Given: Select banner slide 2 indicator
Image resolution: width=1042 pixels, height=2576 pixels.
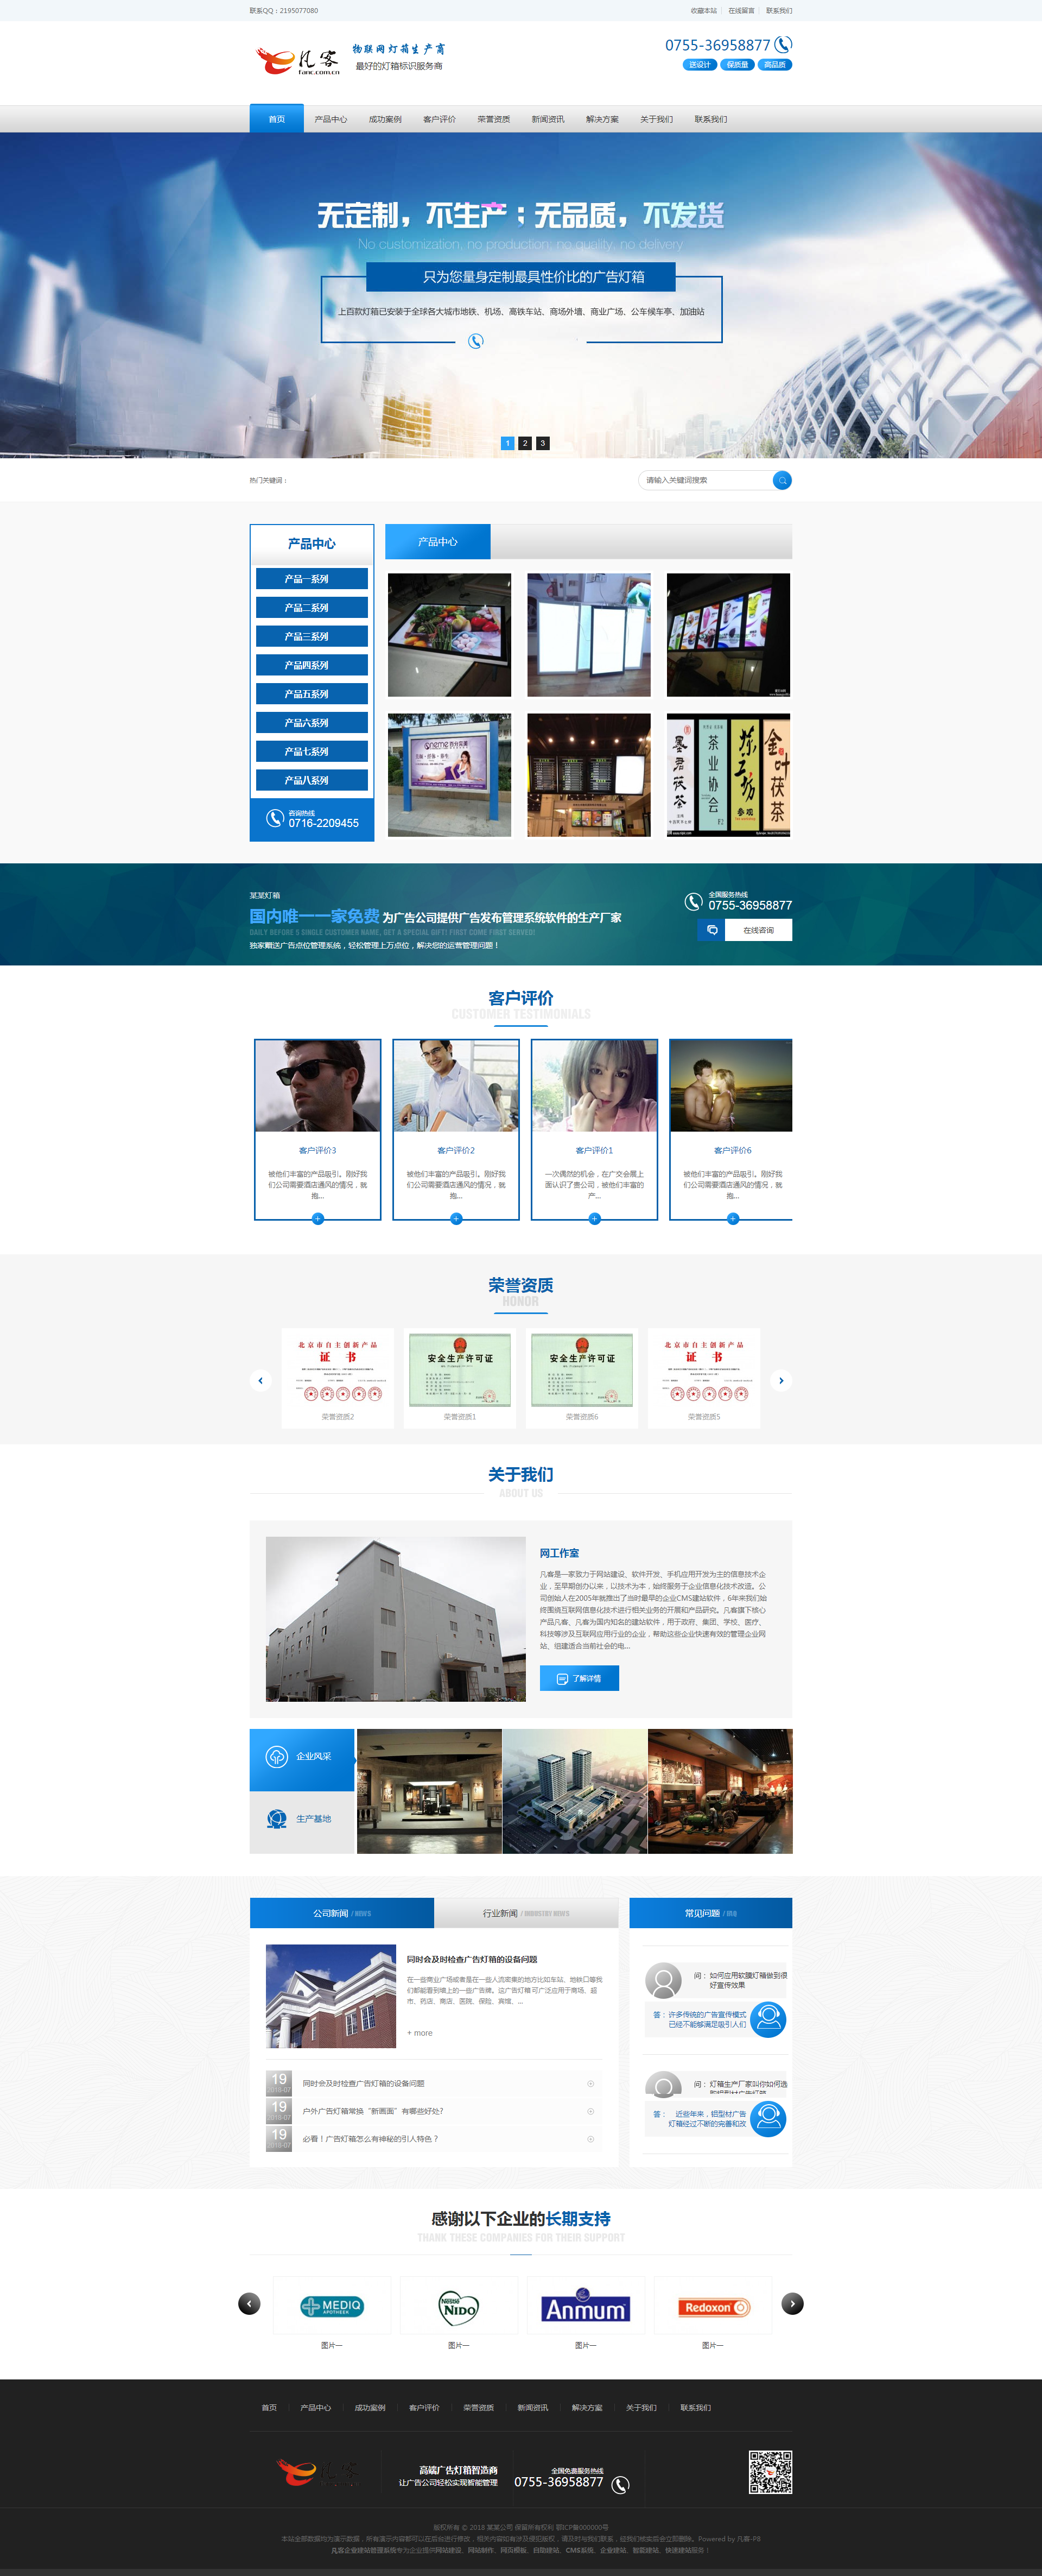Looking at the screenshot, I should tap(524, 443).
